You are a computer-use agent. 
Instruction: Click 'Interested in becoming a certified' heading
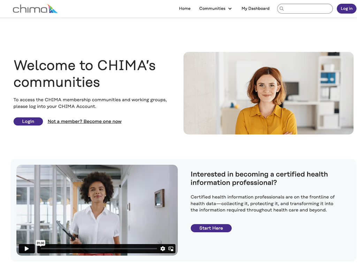[x=259, y=178]
